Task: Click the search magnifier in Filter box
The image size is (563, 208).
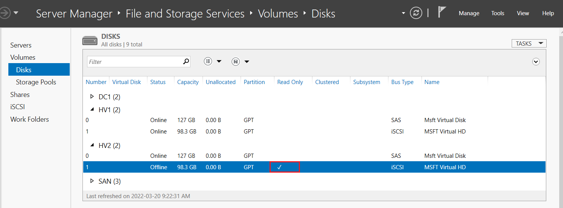Action: [186, 61]
